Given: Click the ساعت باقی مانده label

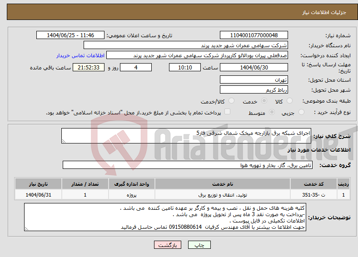Looking at the screenshot, I should pyautogui.click(x=50, y=68).
